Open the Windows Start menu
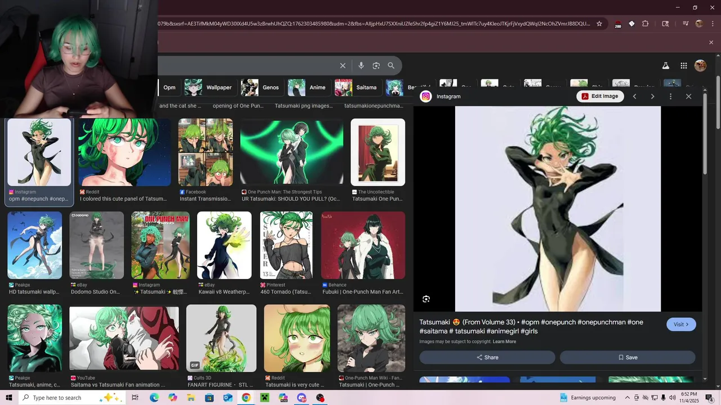 [8, 398]
